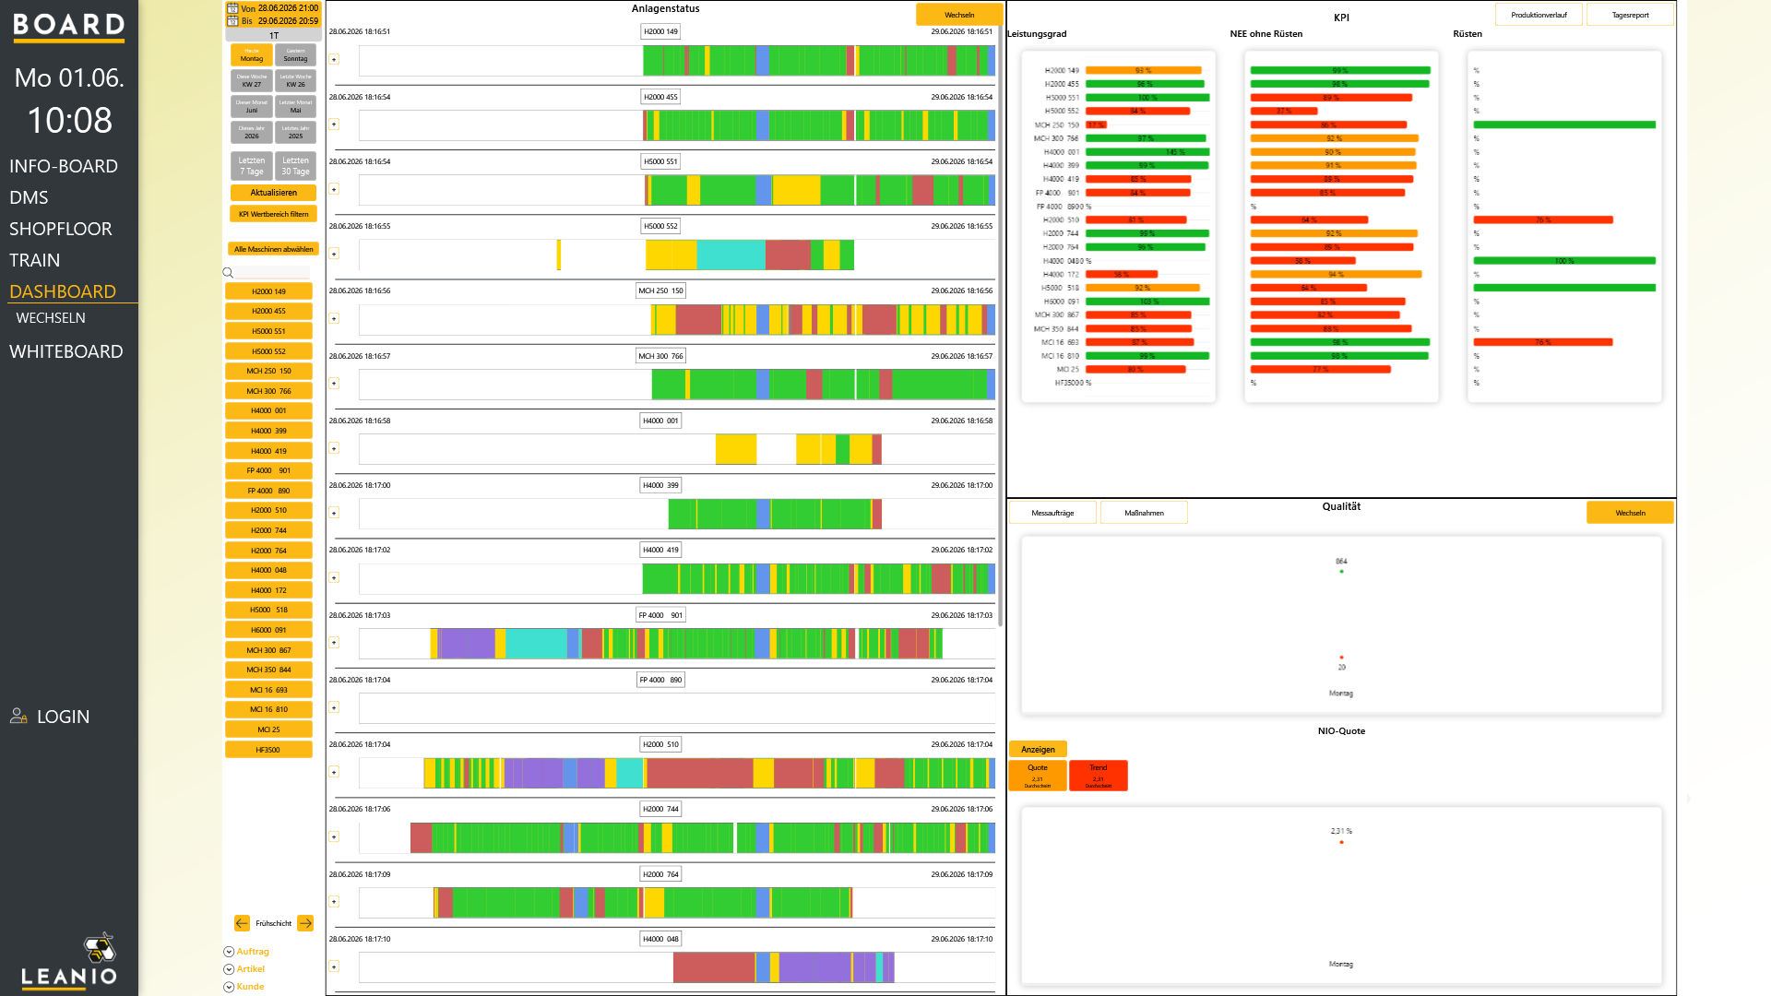
Task: Expand H5000 551 timeline with plus icon
Action: point(334,189)
